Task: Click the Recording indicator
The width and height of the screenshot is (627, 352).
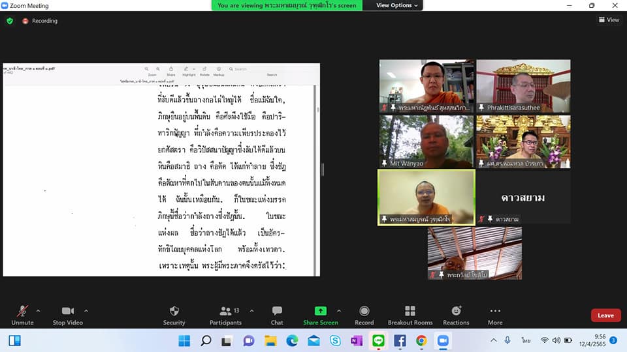Action: 40,21
